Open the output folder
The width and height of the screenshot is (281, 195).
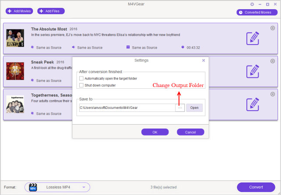[x=194, y=108]
